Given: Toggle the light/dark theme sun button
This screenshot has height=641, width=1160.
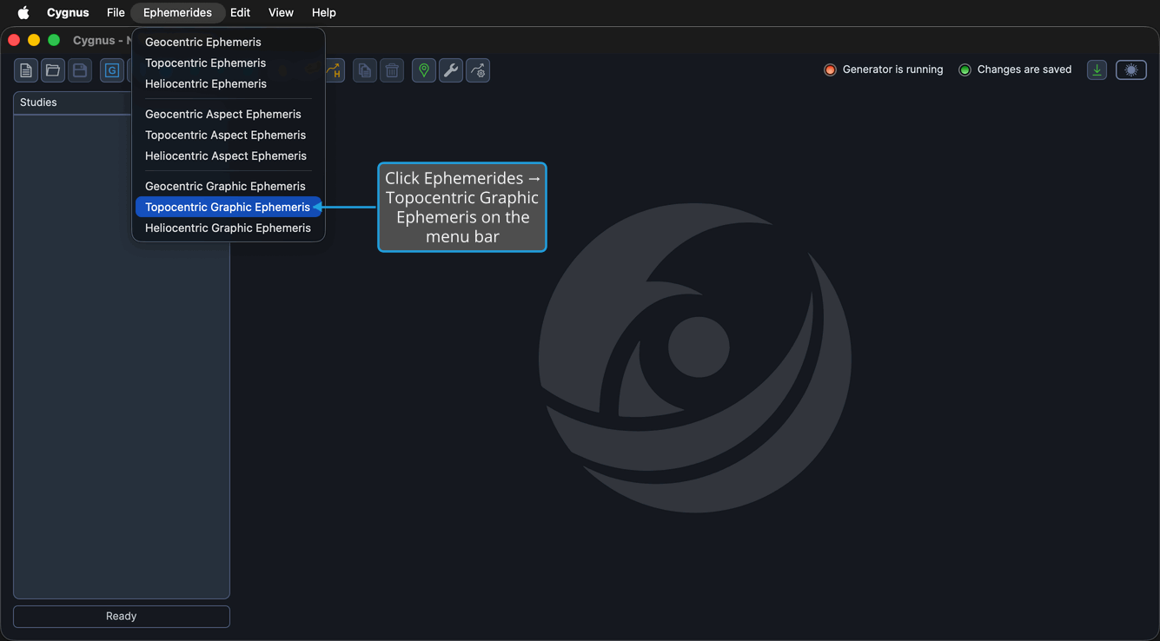Looking at the screenshot, I should pos(1131,70).
